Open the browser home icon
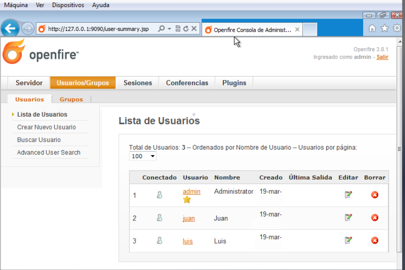 tap(373, 29)
